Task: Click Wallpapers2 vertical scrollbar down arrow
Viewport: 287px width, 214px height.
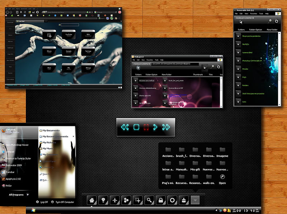Action: [221, 106]
